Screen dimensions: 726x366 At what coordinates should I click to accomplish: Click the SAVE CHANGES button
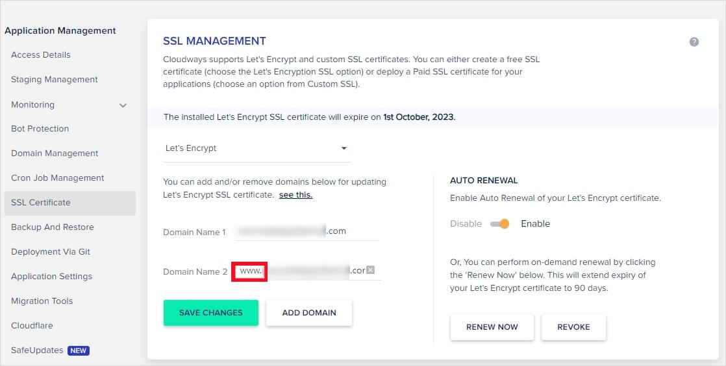tap(210, 313)
